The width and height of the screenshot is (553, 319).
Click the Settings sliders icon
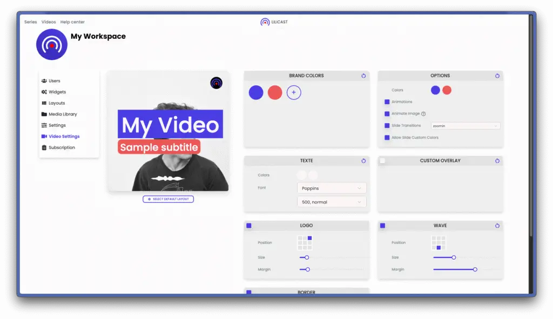pyautogui.click(x=44, y=125)
